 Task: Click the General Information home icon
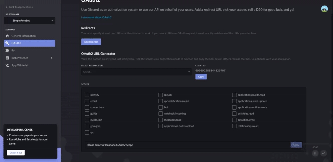click(7, 36)
